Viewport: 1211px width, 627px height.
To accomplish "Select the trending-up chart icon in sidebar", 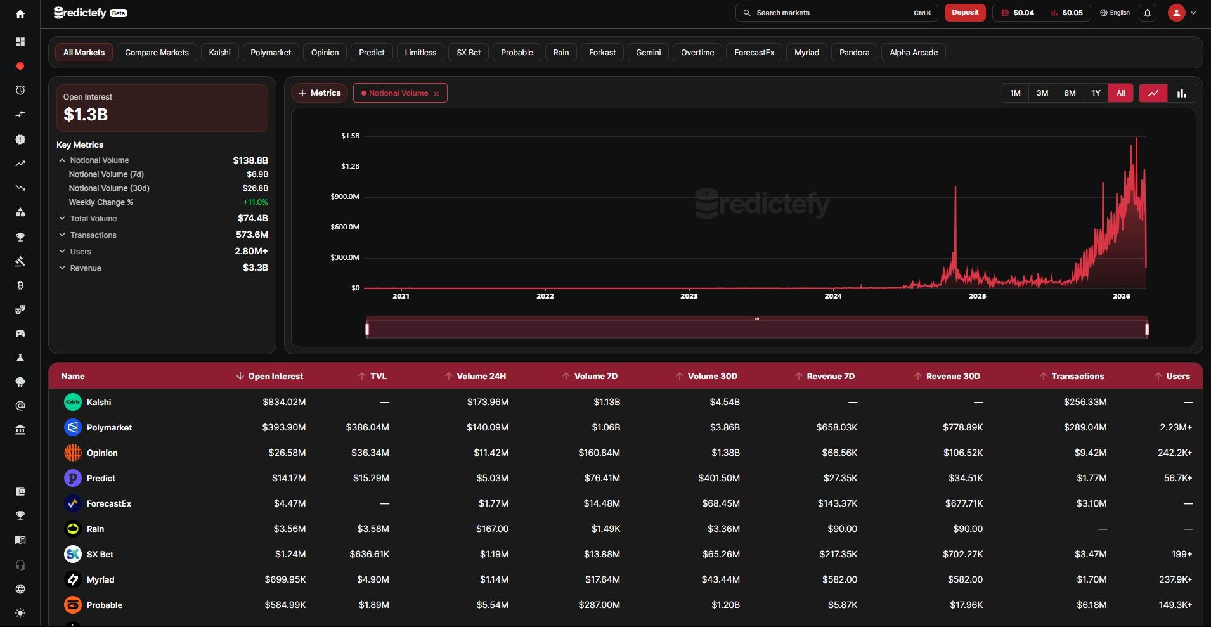I will click(20, 164).
